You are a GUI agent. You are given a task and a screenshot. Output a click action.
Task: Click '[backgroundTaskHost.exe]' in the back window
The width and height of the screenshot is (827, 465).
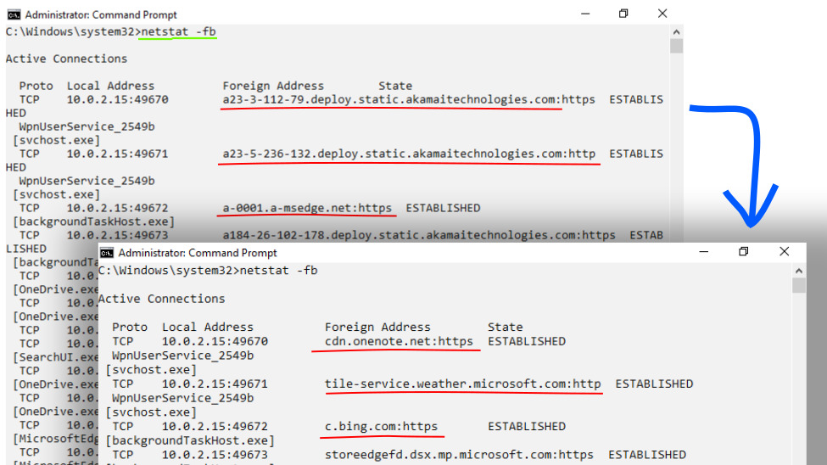click(93, 221)
